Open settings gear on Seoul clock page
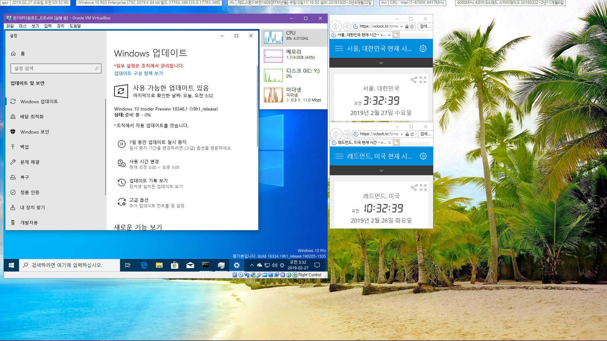 [423, 49]
